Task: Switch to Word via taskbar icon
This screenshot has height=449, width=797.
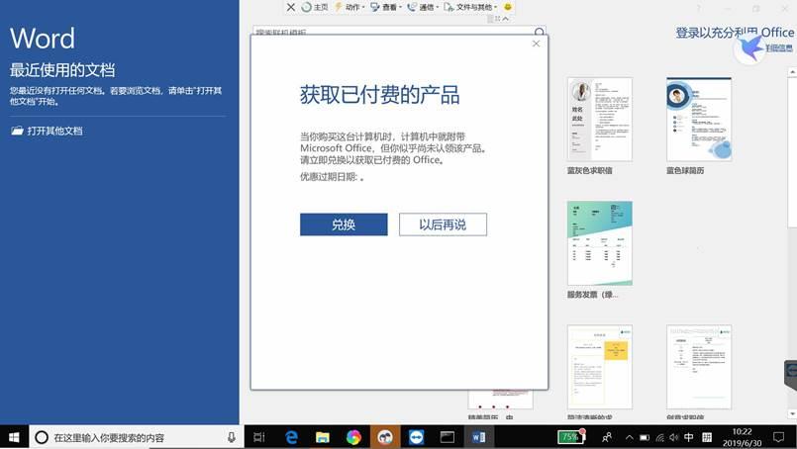Action: click(479, 437)
